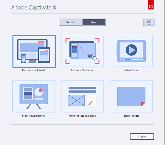Click the 'Responsive Project' text label
This screenshot has height=145, width=165.
tap(33, 70)
